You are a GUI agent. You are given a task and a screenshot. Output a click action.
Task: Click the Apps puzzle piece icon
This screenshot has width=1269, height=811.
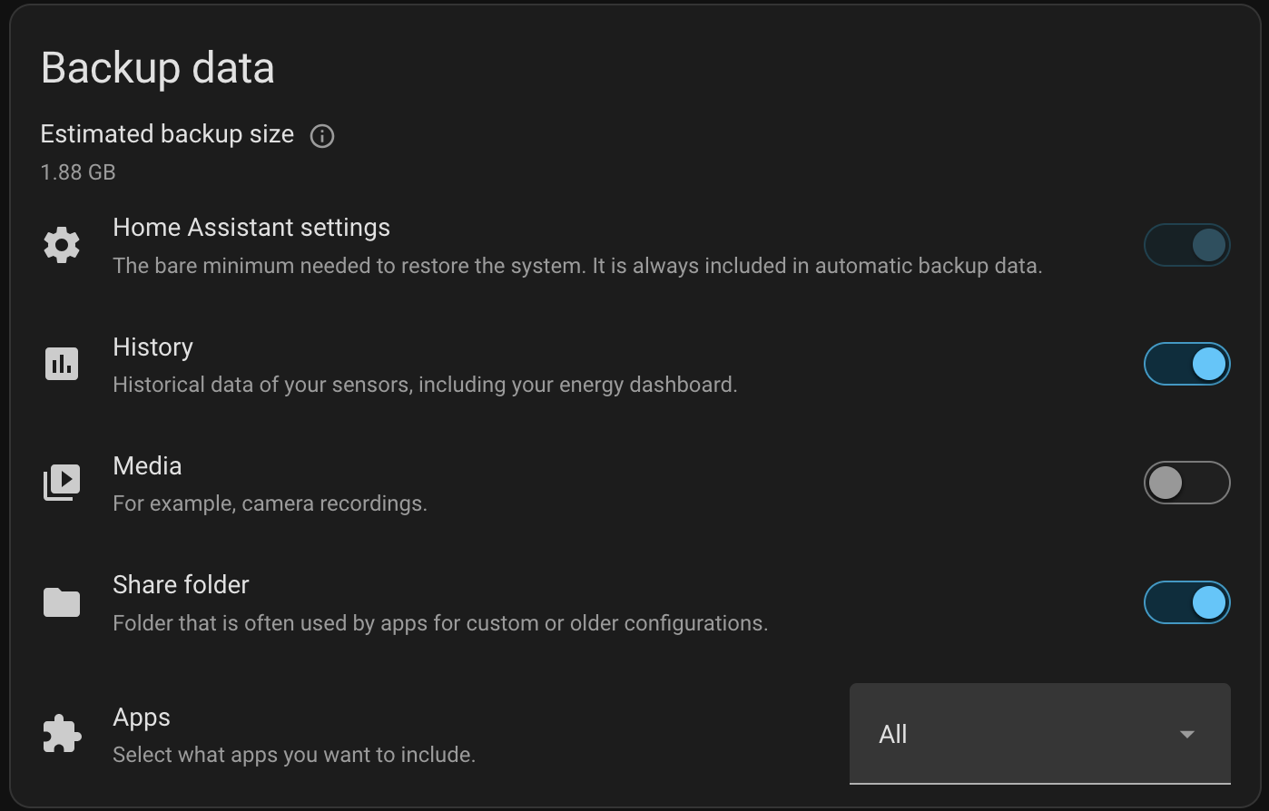(x=62, y=734)
